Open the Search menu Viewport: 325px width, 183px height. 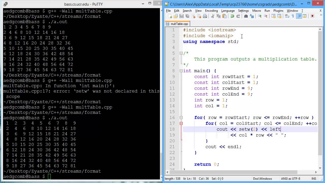click(x=187, y=11)
